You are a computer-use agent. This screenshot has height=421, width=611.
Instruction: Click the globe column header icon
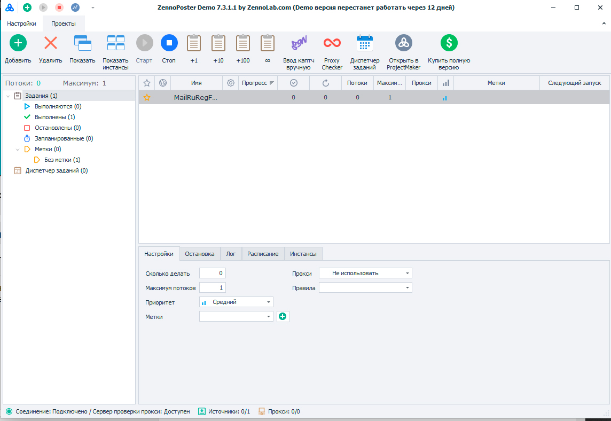163,83
